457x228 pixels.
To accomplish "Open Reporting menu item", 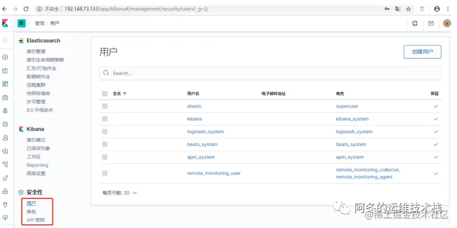I will point(37,165).
